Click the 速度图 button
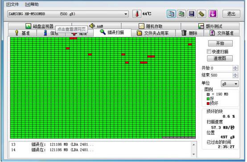 click(x=220, y=58)
